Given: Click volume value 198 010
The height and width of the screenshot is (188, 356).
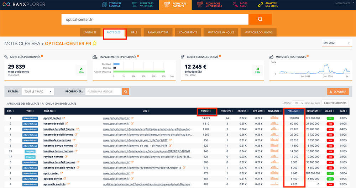Looking at the screenshot, I should pos(294,118).
